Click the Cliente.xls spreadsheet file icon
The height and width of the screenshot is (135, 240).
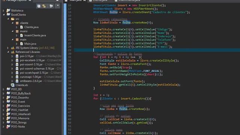tap(13, 85)
